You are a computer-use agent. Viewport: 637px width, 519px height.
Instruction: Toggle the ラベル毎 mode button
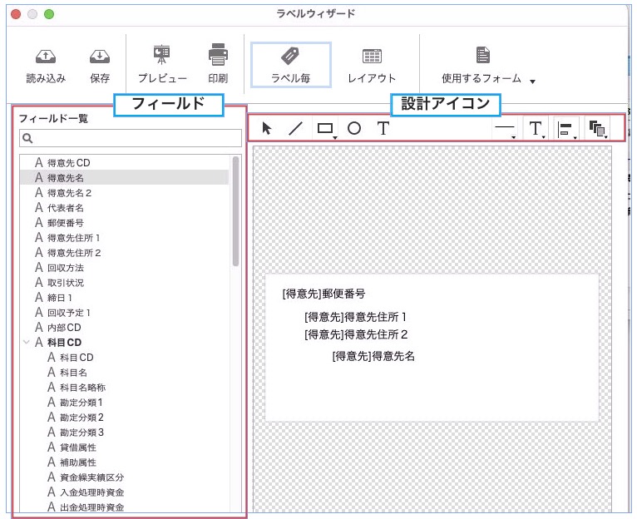[x=290, y=65]
